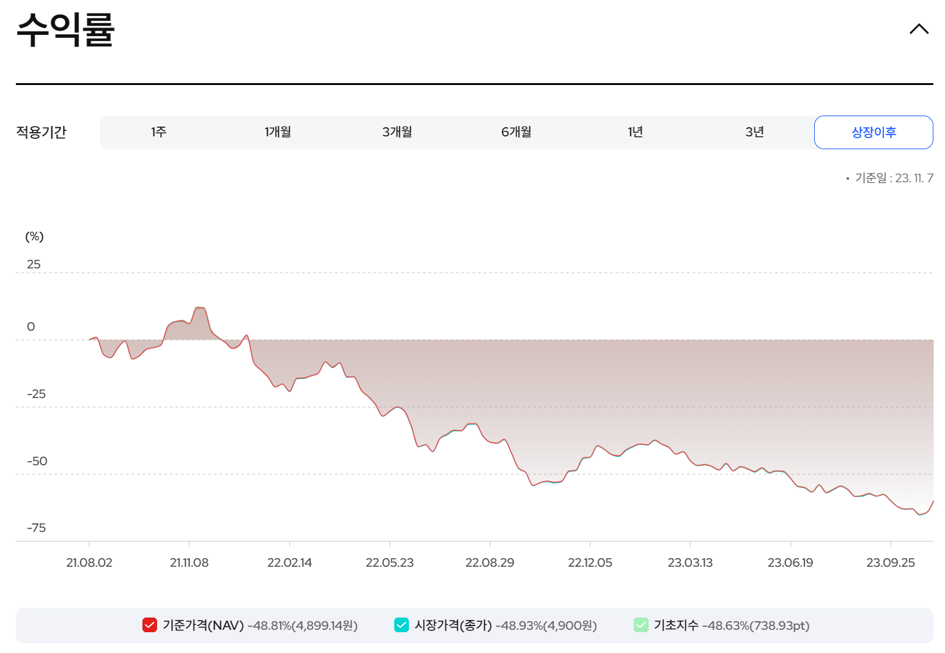Click the 22.08.29 date axis label

click(490, 563)
